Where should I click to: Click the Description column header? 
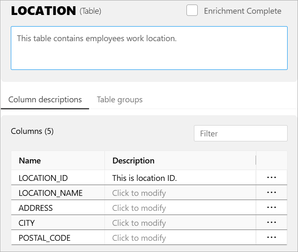point(134,161)
